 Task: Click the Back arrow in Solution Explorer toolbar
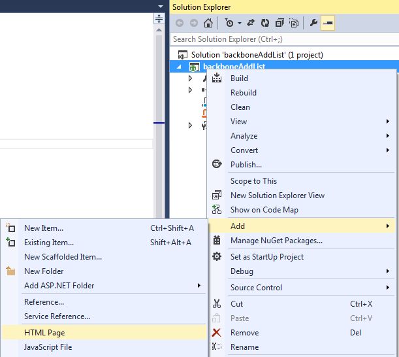pyautogui.click(x=180, y=23)
